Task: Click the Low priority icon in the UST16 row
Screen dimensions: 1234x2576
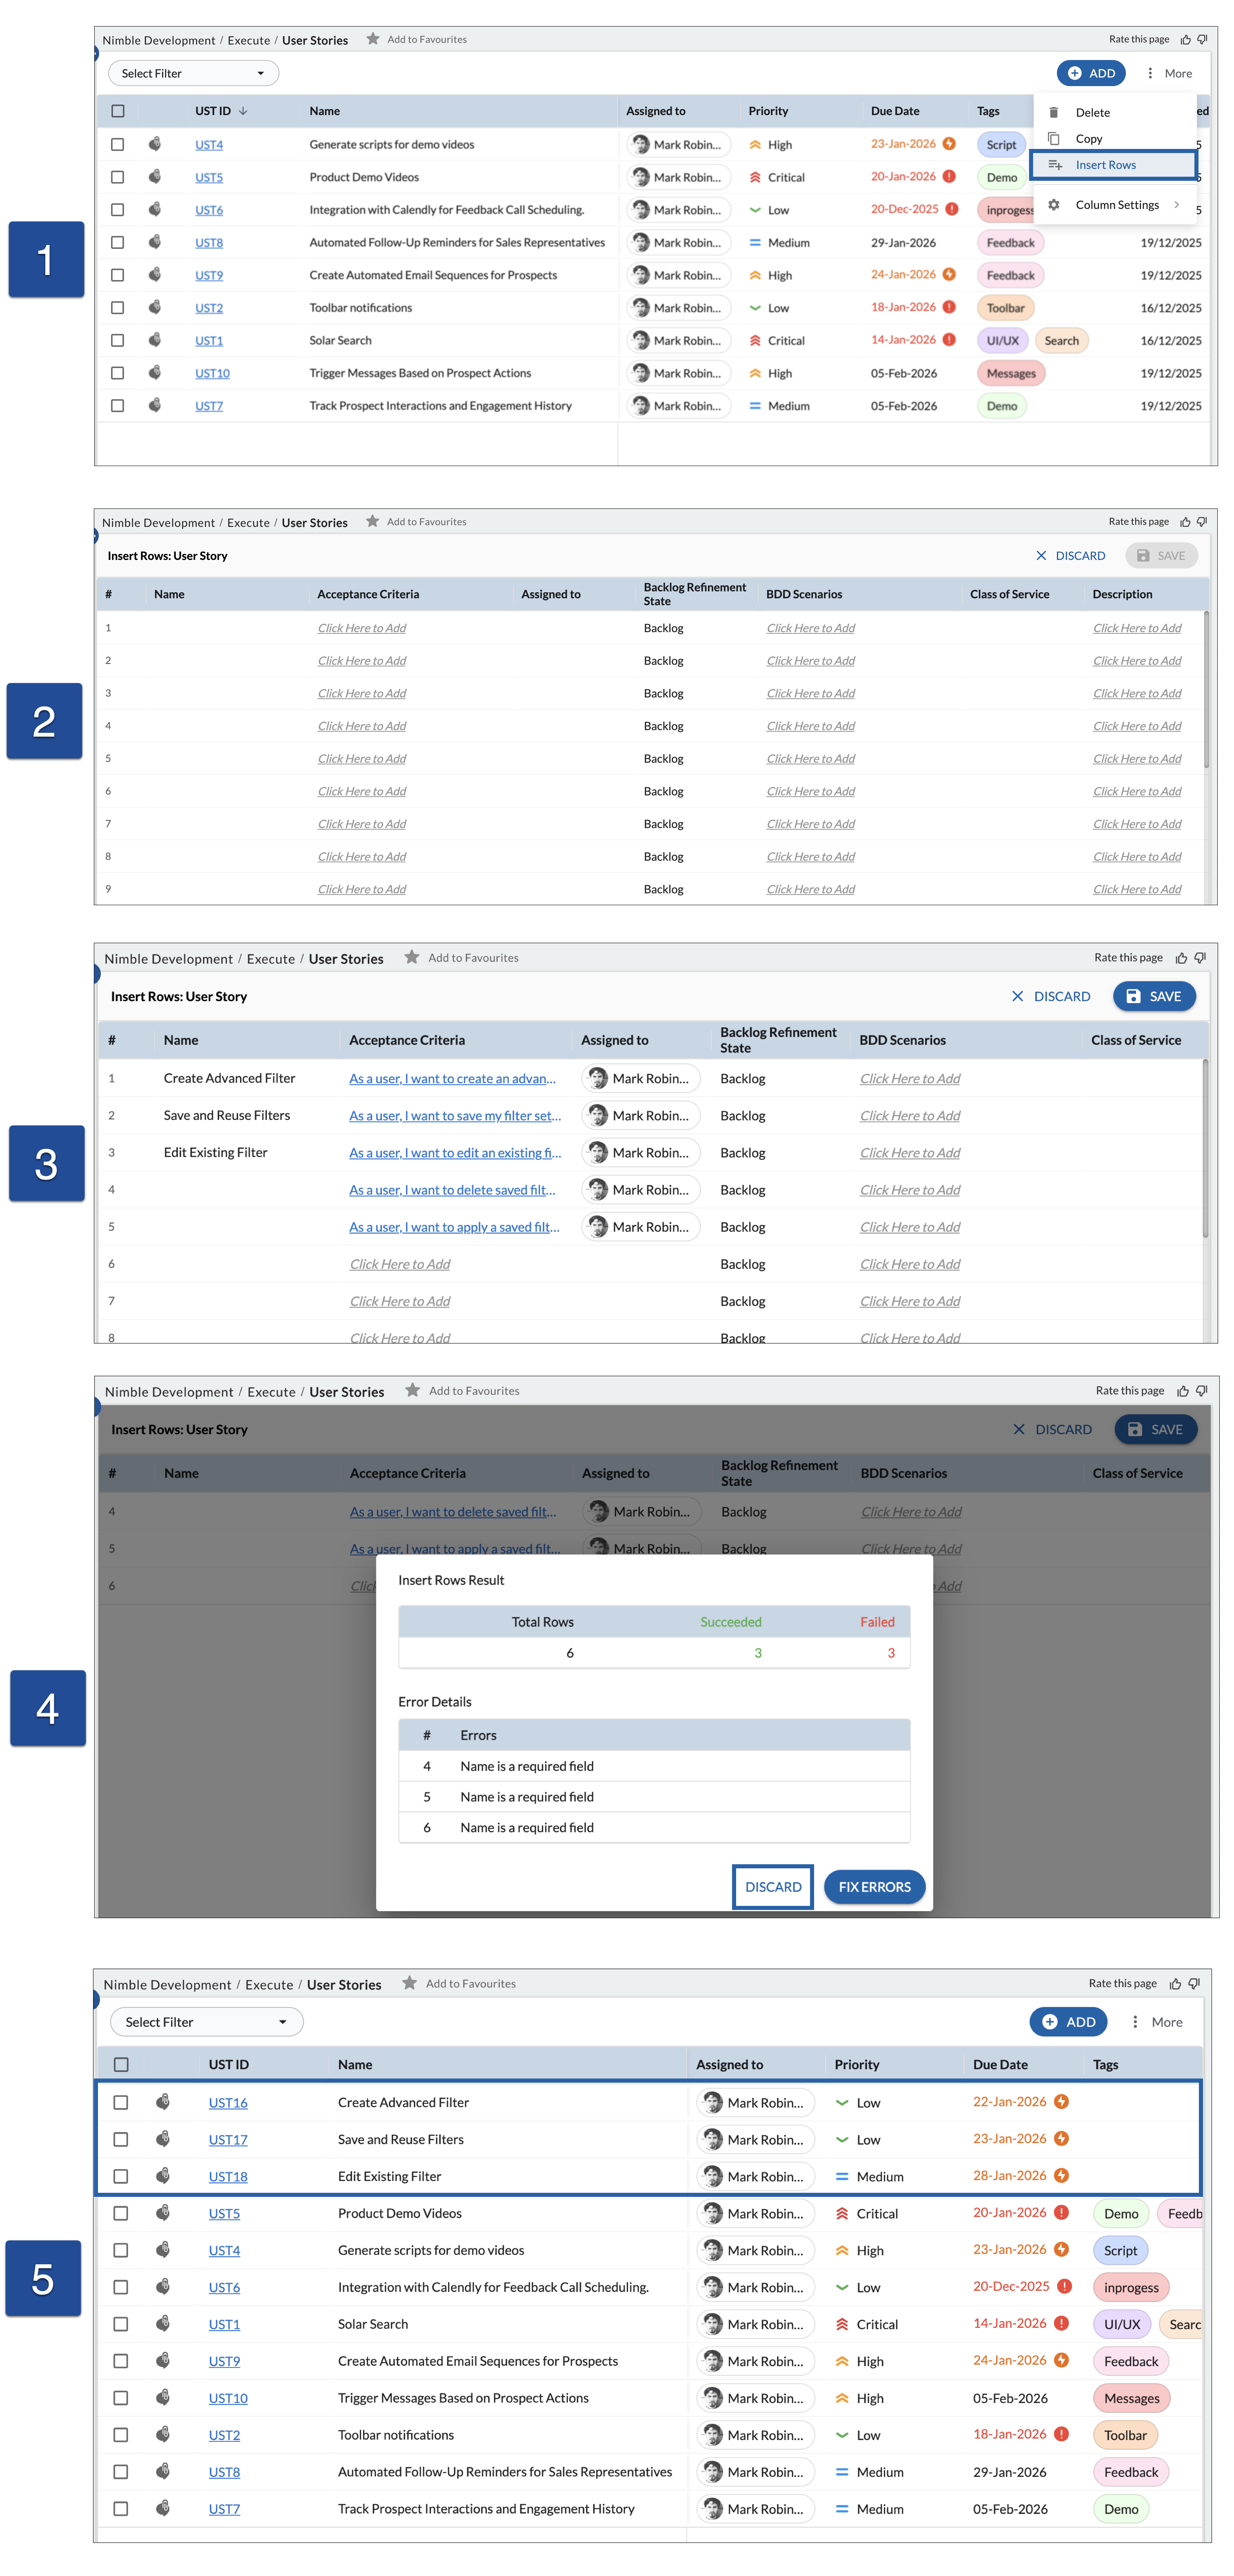Action: [x=842, y=2103]
